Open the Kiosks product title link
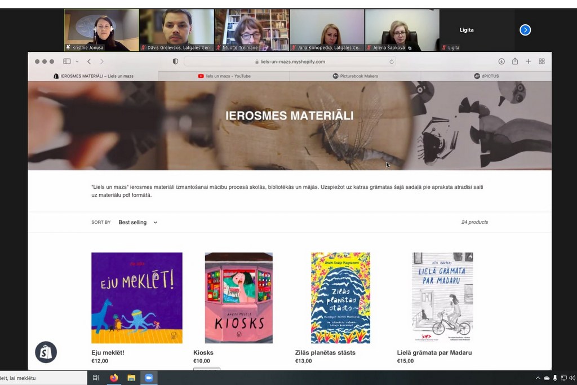Screen dimensions: 577x385 [x=203, y=353]
